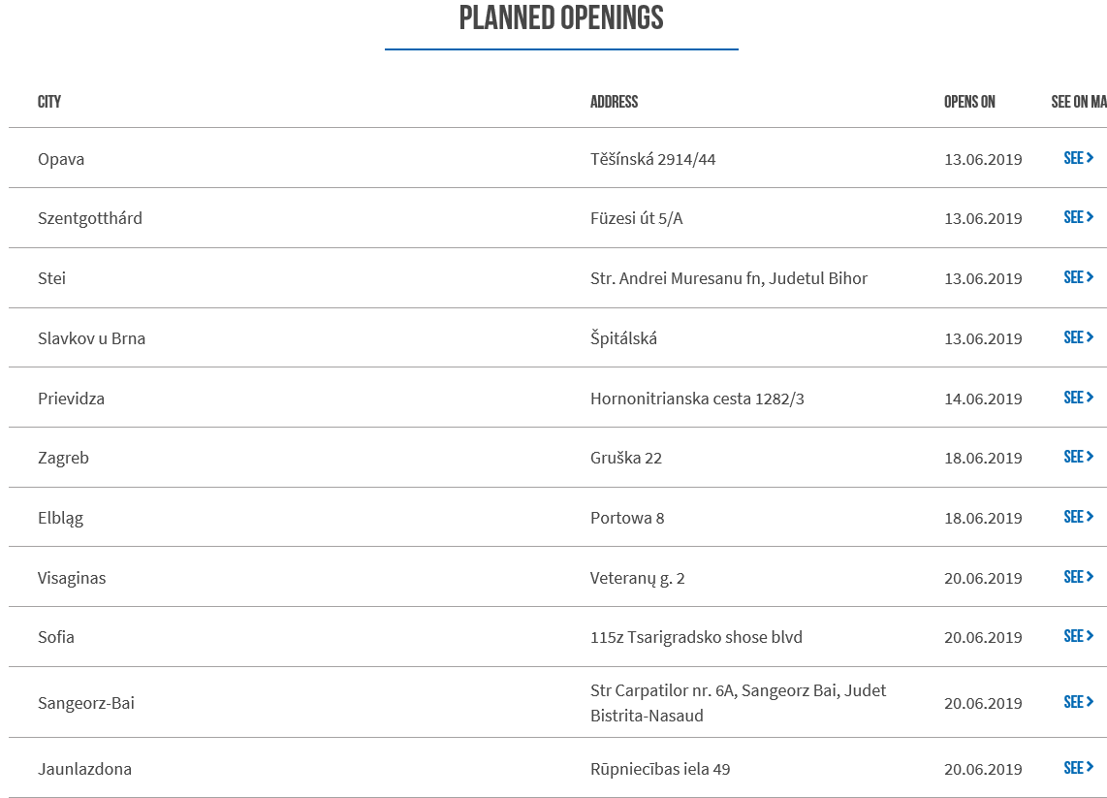The image size is (1107, 798).
Task: Click SEE link for Opava
Action: [x=1078, y=158]
